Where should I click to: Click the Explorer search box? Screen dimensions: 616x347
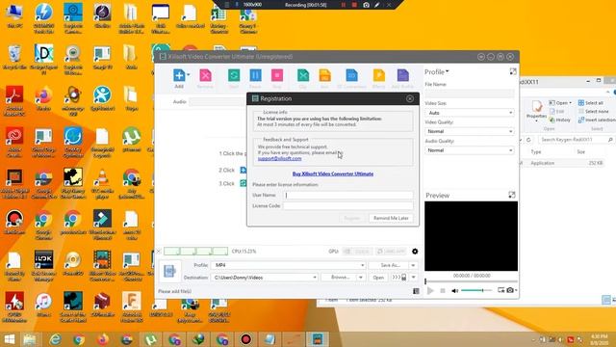(576, 140)
